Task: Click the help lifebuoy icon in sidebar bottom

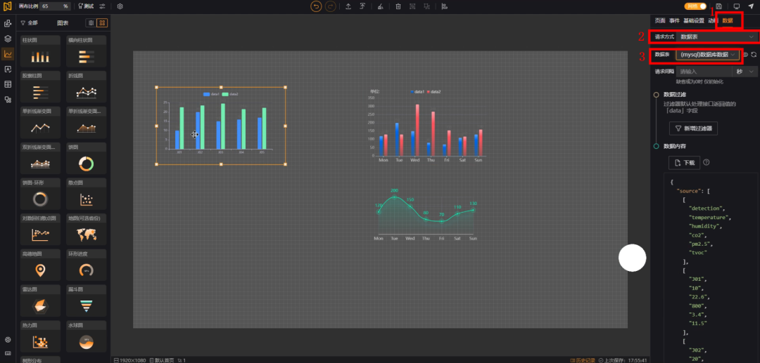Action: [8, 340]
